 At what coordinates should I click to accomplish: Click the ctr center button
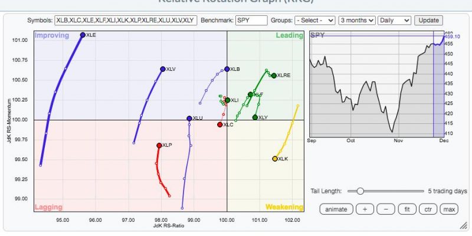(x=428, y=209)
